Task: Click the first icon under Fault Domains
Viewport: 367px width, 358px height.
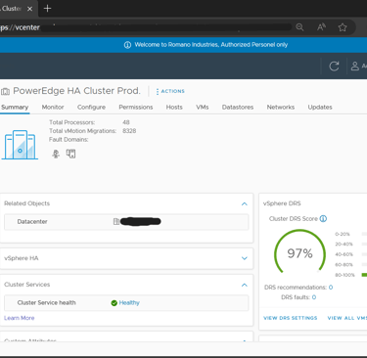Action: 56,154
